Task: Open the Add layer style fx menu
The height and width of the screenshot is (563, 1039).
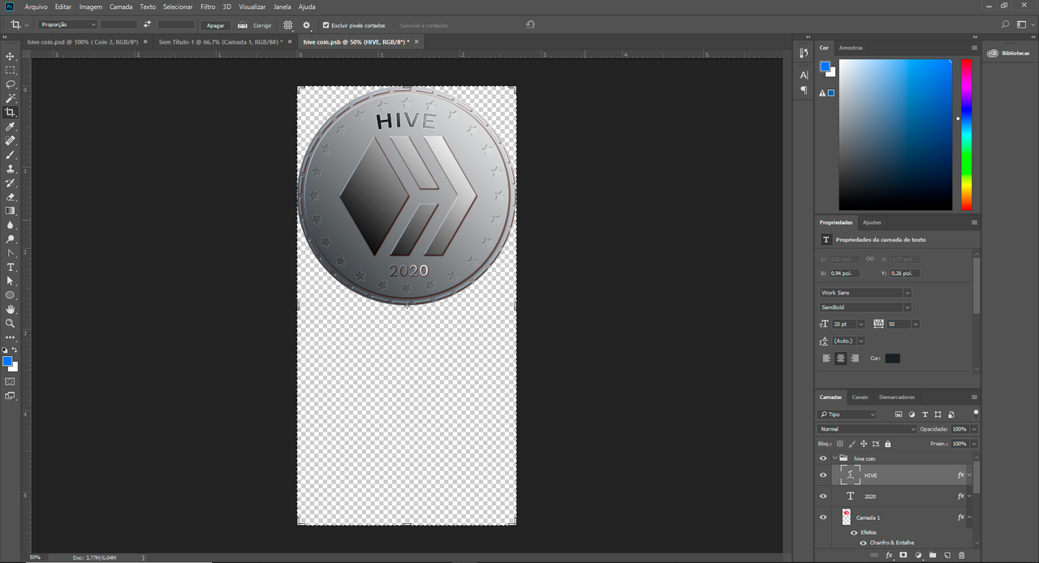Action: 889,555
